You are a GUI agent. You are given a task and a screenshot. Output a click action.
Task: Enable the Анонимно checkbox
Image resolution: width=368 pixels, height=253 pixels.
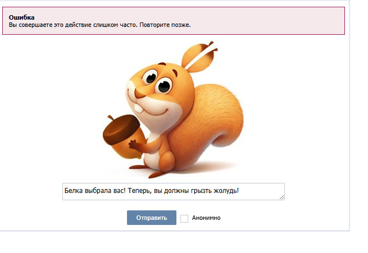point(184,218)
